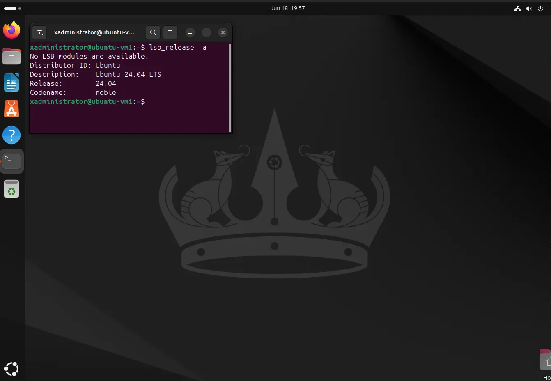
Task: Click the 'Ubuntu 24.04 LTS' description value
Action: (x=129, y=75)
